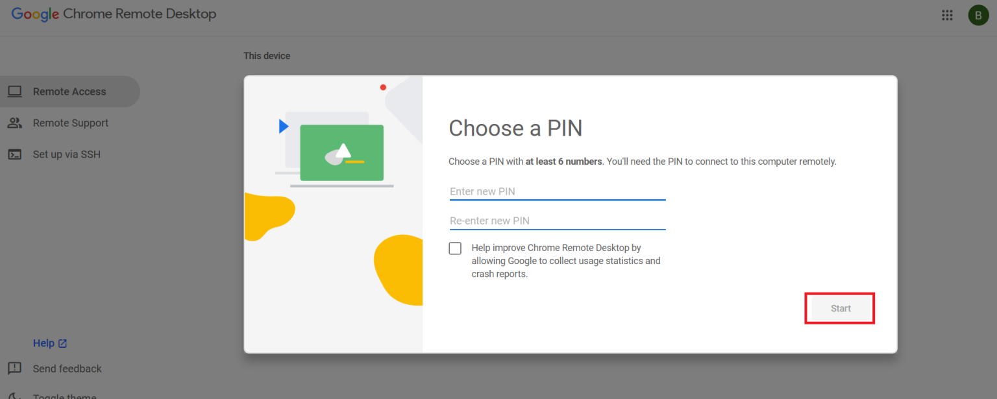The height and width of the screenshot is (399, 997).
Task: Open the Google apps grid
Action: click(947, 15)
